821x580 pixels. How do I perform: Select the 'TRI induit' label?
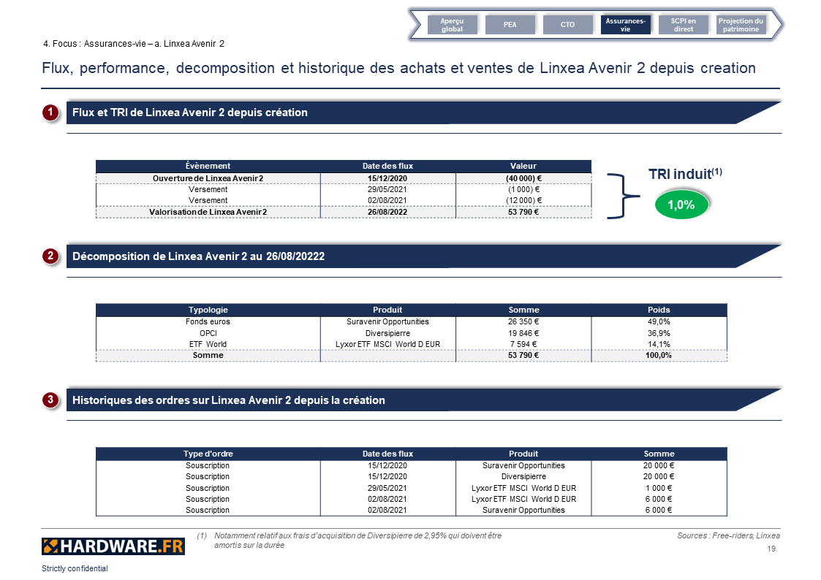click(685, 174)
